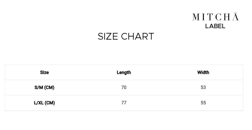This screenshot has width=252, height=130.
Task: Click the letter C in MITCHA logo
Action: tap(218, 17)
